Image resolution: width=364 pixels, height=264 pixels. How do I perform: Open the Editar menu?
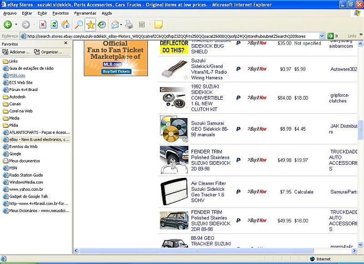[x=27, y=13]
